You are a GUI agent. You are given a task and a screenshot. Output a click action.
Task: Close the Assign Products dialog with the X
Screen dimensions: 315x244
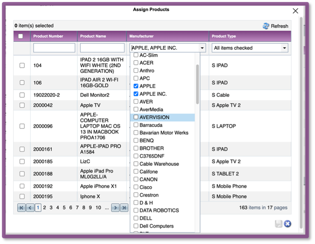click(x=295, y=11)
